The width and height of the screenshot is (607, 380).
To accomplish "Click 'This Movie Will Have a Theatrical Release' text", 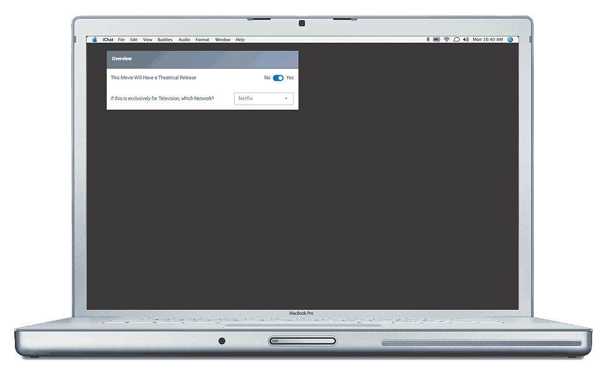I will click(x=154, y=78).
